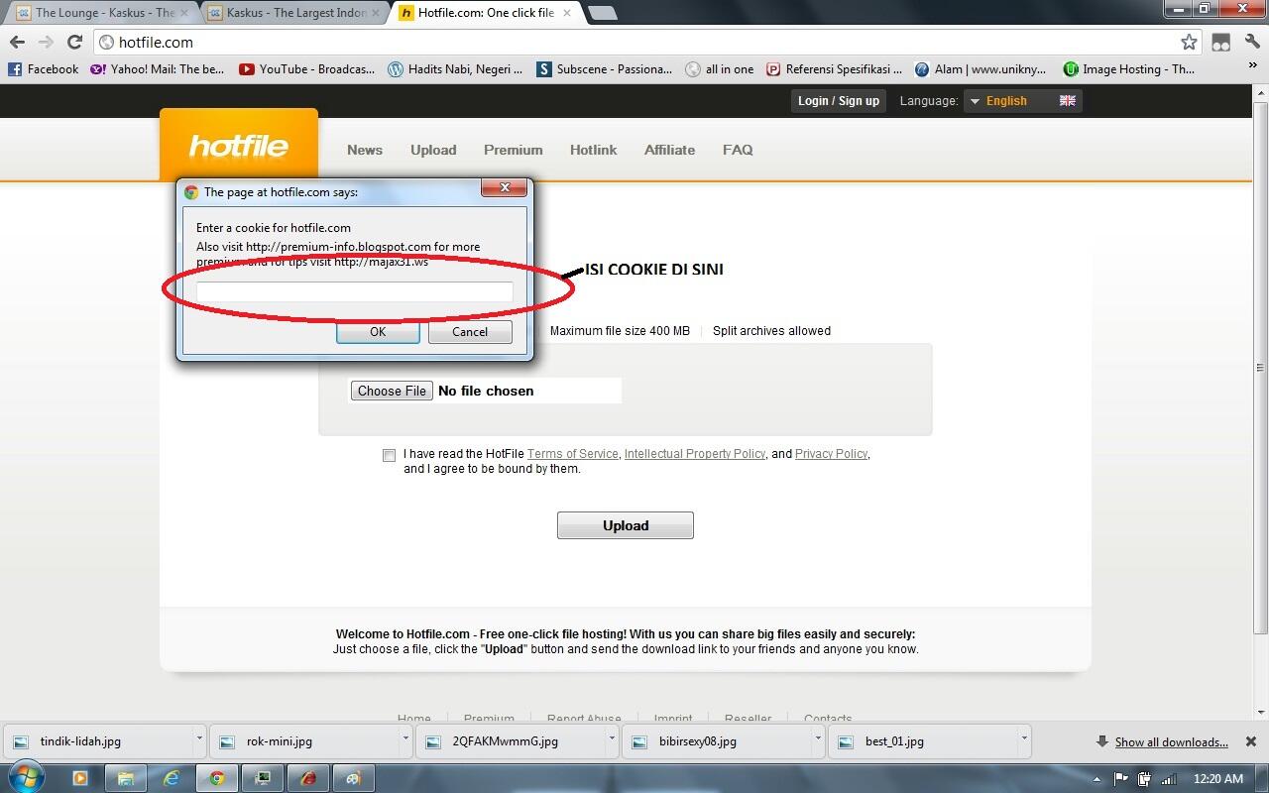Viewport: 1269px width, 793px height.
Task: Open the Terms of Service link
Action: point(572,454)
